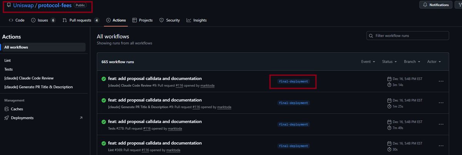Click the external link arrow beside Deployments
462x155 pixels.
[81, 118]
